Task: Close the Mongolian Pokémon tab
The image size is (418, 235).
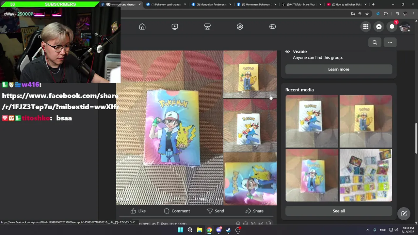Action: pos(230,5)
